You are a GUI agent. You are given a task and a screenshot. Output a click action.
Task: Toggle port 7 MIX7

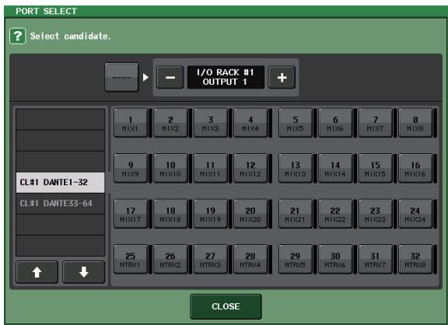376,123
